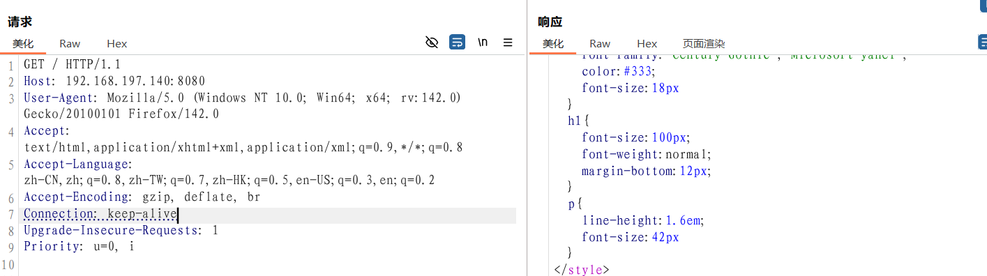Image resolution: width=987 pixels, height=276 pixels.
Task: Click 'font-weight:normal;' in response
Action: 647,154
